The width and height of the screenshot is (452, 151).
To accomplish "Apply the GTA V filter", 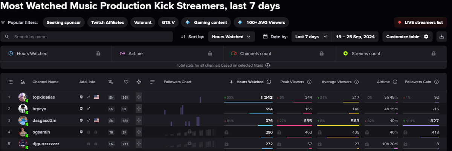I will [168, 22].
